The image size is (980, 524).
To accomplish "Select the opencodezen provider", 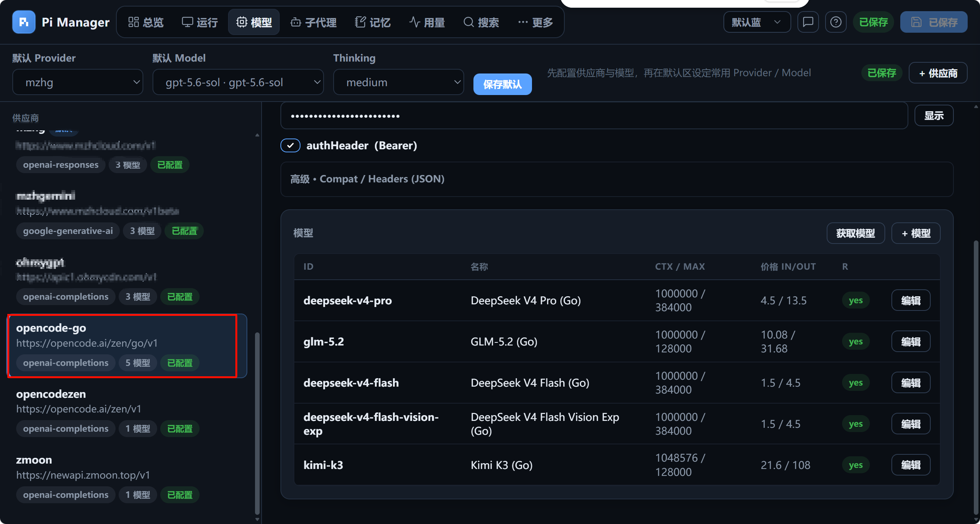I will pyautogui.click(x=127, y=411).
